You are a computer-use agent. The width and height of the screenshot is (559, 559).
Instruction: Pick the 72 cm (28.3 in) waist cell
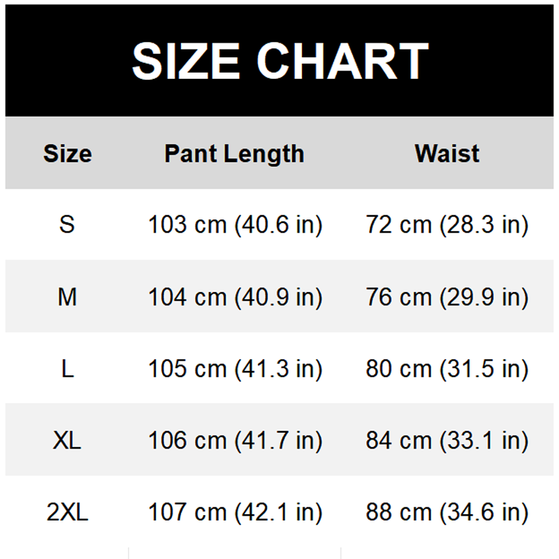pyautogui.click(x=447, y=225)
